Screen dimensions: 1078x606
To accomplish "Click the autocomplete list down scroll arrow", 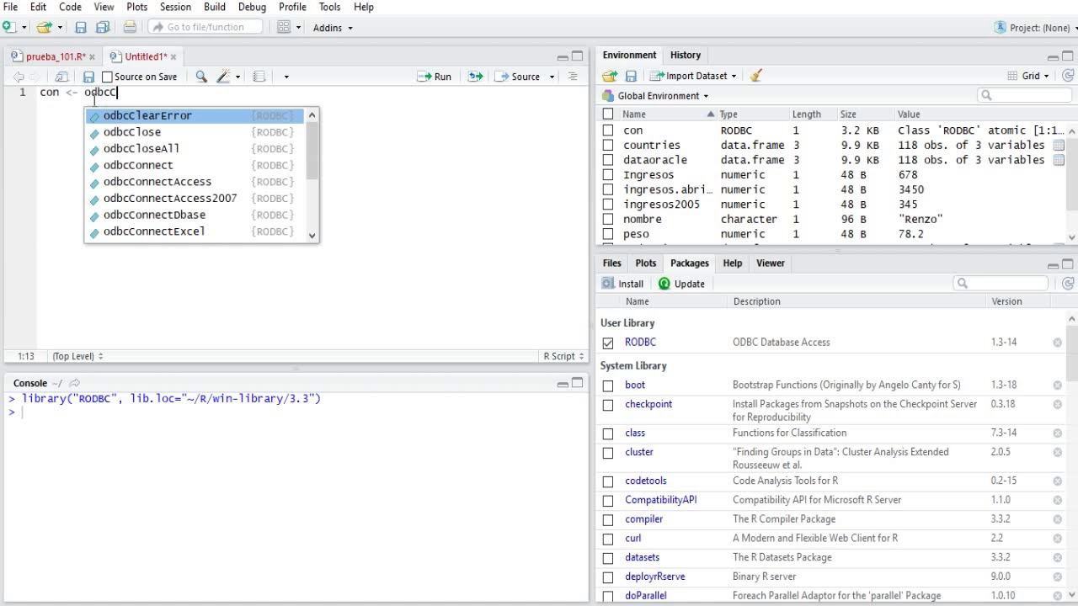I will (x=312, y=236).
